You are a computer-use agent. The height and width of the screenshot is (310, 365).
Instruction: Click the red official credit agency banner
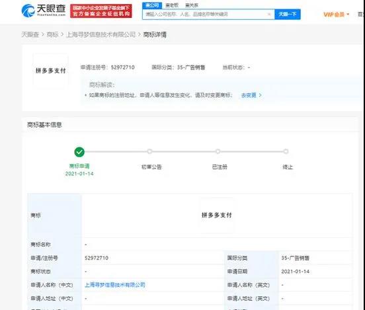click(101, 11)
